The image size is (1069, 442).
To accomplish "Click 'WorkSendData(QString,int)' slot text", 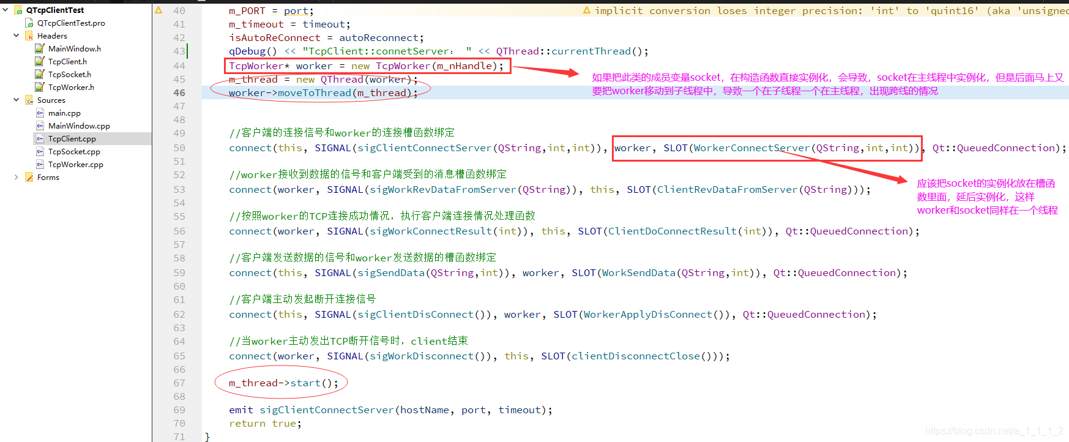I will [x=678, y=272].
